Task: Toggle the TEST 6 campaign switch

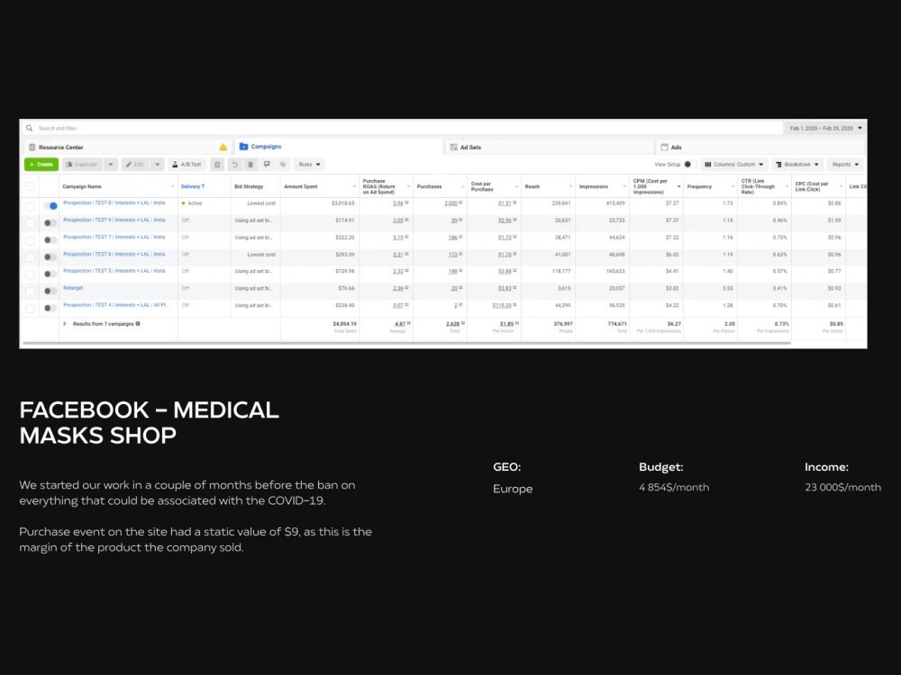Action: (x=50, y=256)
